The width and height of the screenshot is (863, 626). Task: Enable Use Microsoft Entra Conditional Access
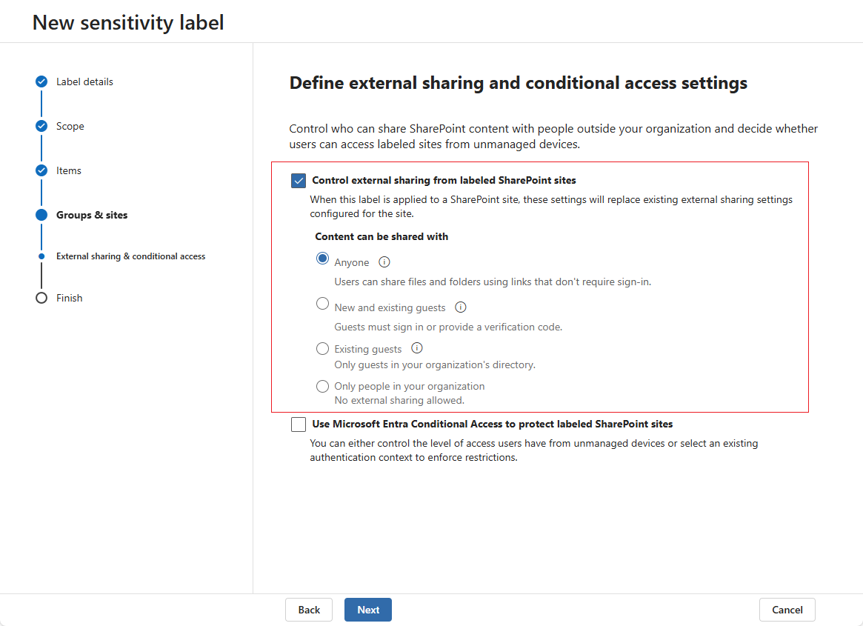point(299,424)
